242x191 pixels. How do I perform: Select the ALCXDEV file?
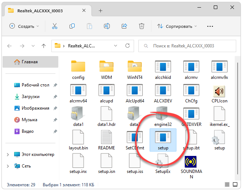tap(163, 93)
